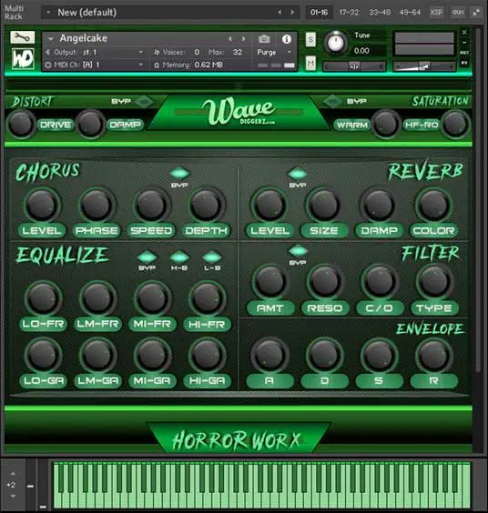Viewport: 488px width, 513px height.
Task: Open instrument edit mode with wrench icon
Action: click(x=22, y=37)
